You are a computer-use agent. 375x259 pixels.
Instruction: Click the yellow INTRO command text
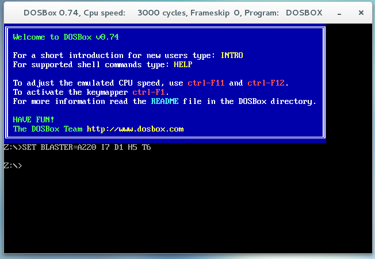[232, 55]
